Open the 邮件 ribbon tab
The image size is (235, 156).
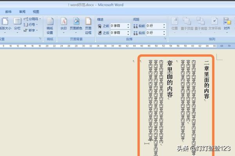coord(8,12)
